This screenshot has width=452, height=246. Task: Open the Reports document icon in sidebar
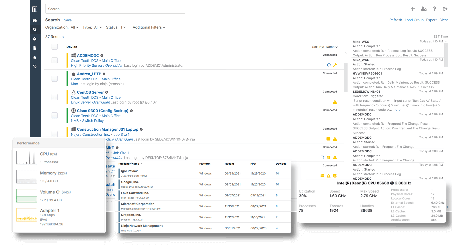pos(35,48)
